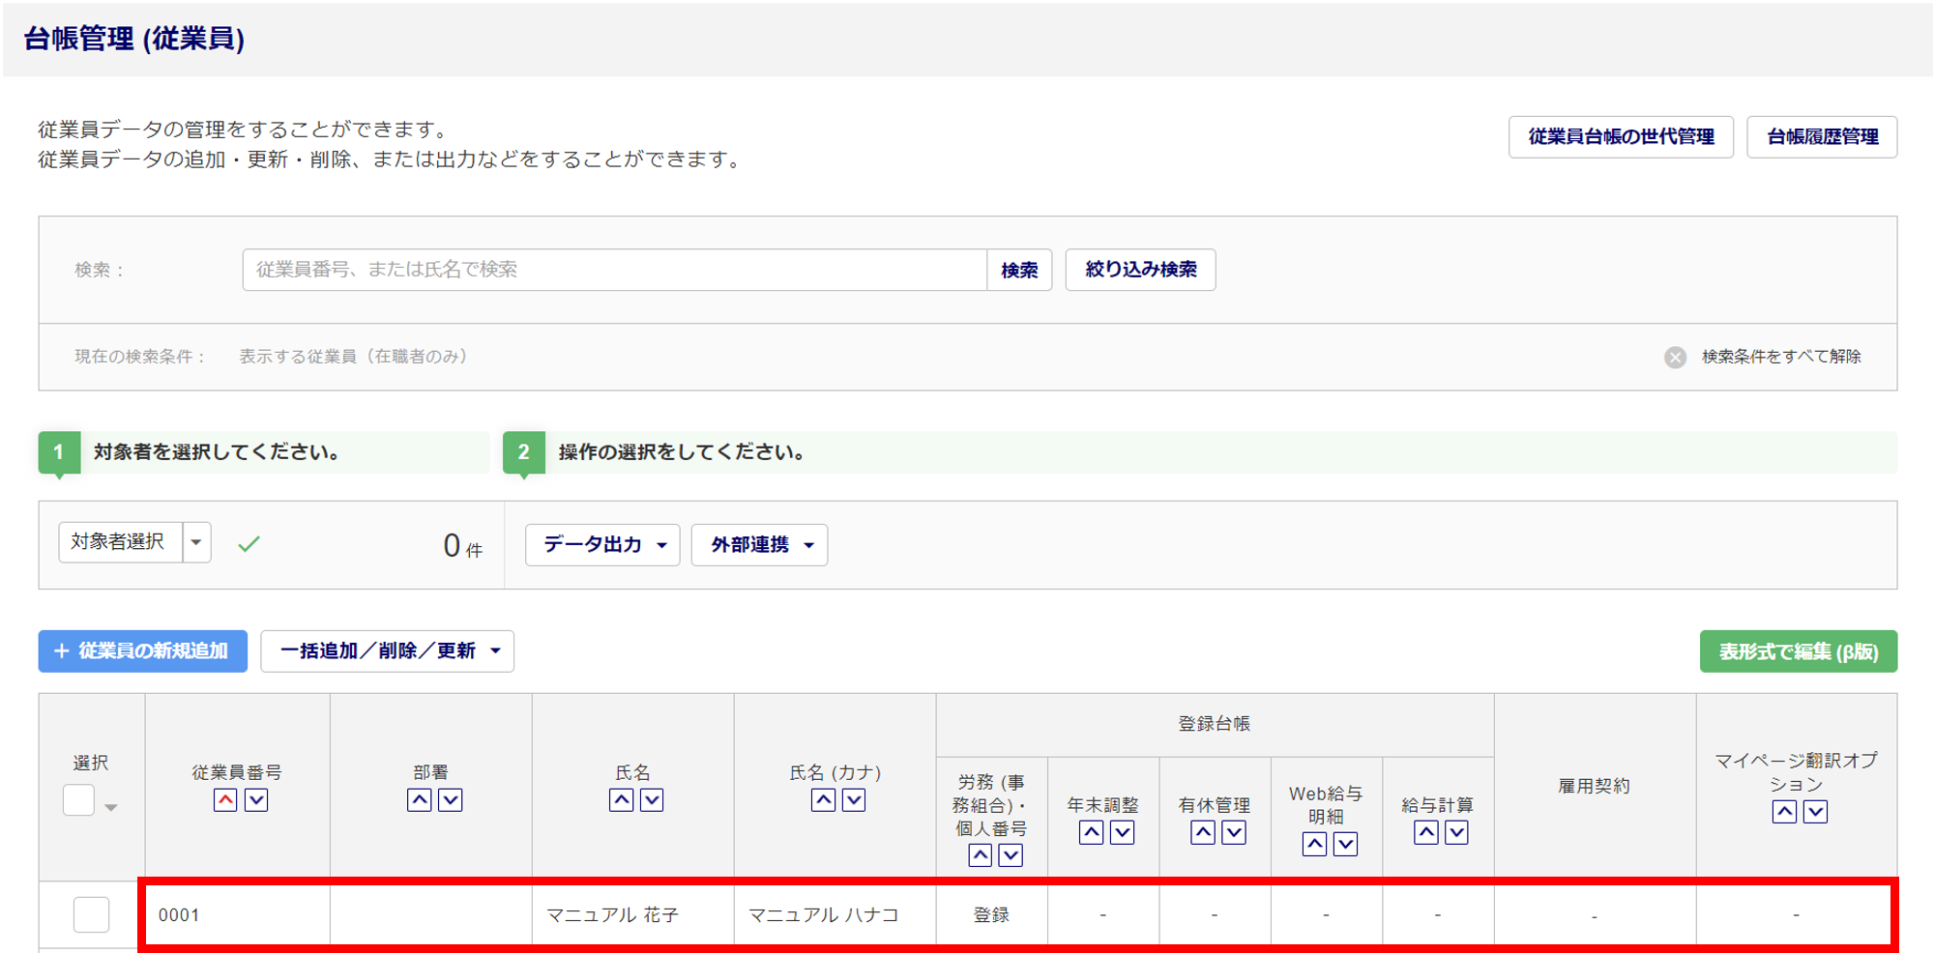
Task: Open 従業員台帳の世代管理
Action: click(x=1621, y=137)
